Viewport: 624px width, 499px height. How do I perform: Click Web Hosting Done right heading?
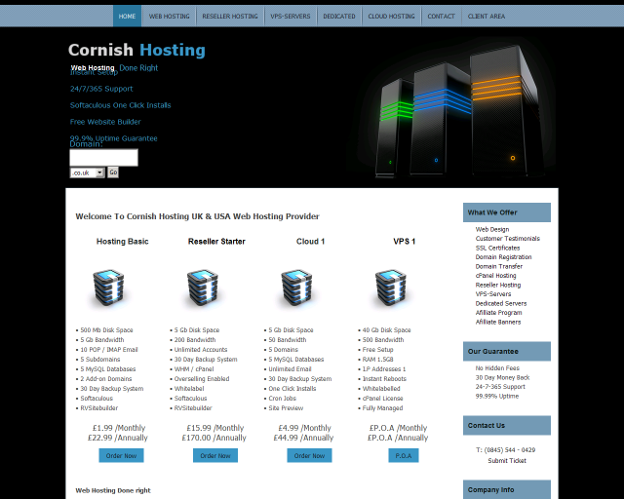(x=113, y=490)
